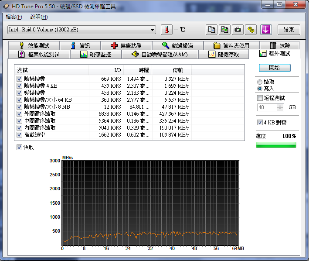The height and width of the screenshot is (261, 309).
Task: Click the copy text to clipboard icon
Action: [211, 30]
